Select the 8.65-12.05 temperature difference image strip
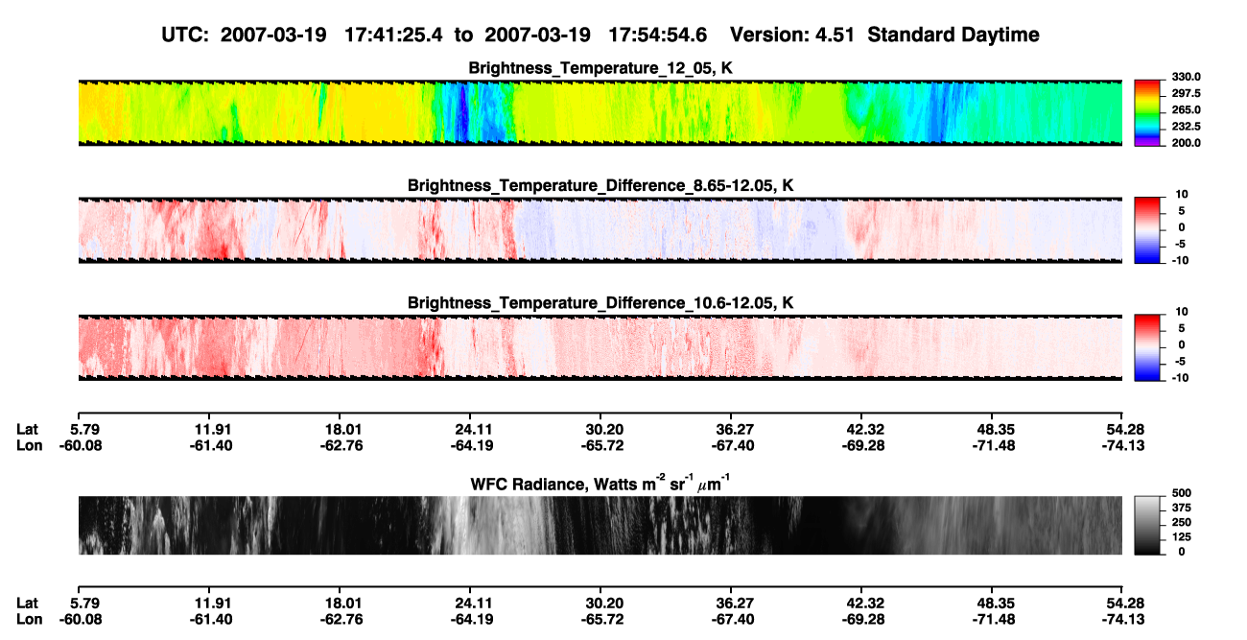The height and width of the screenshot is (640, 1247). point(600,228)
